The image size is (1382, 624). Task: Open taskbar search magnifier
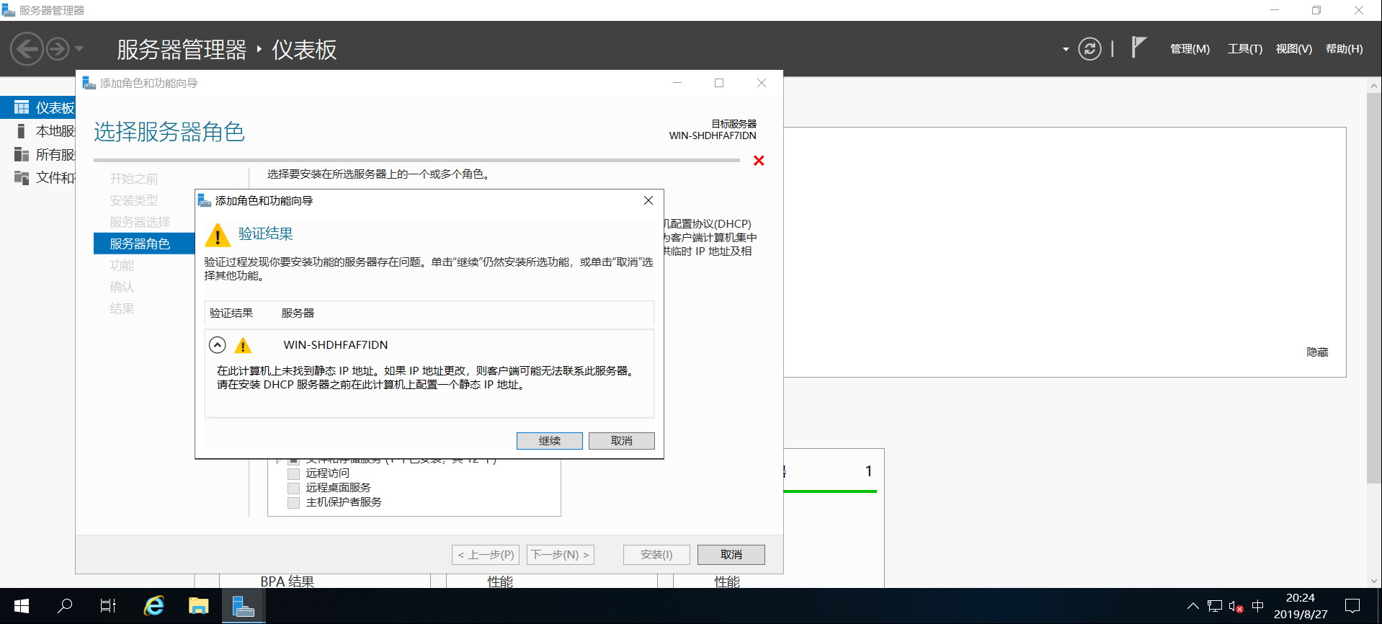[65, 606]
